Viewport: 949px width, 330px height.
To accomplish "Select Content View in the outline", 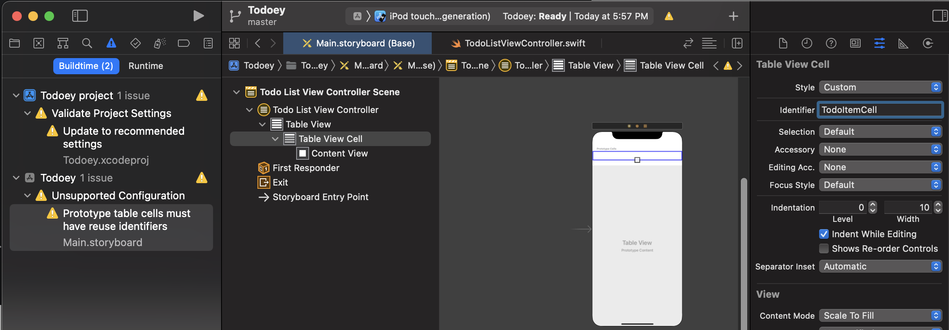I will (332, 153).
